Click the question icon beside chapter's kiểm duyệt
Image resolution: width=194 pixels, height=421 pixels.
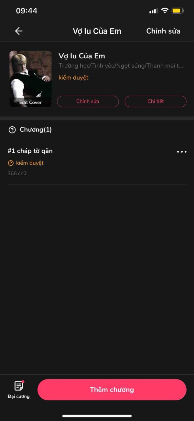click(x=11, y=163)
